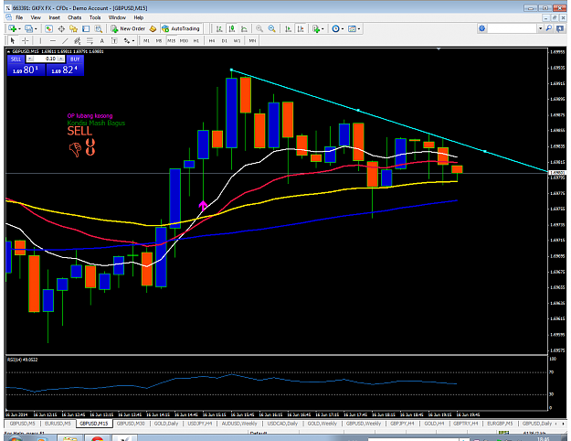The height and width of the screenshot is (441, 571).
Task: Toggle the AutoTrading button
Action: pyautogui.click(x=181, y=28)
